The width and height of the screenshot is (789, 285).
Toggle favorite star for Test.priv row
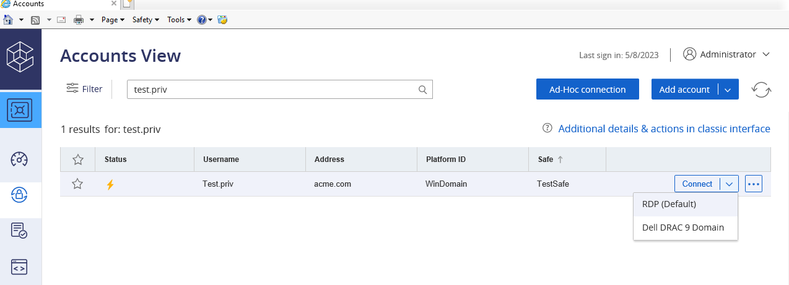coord(77,184)
